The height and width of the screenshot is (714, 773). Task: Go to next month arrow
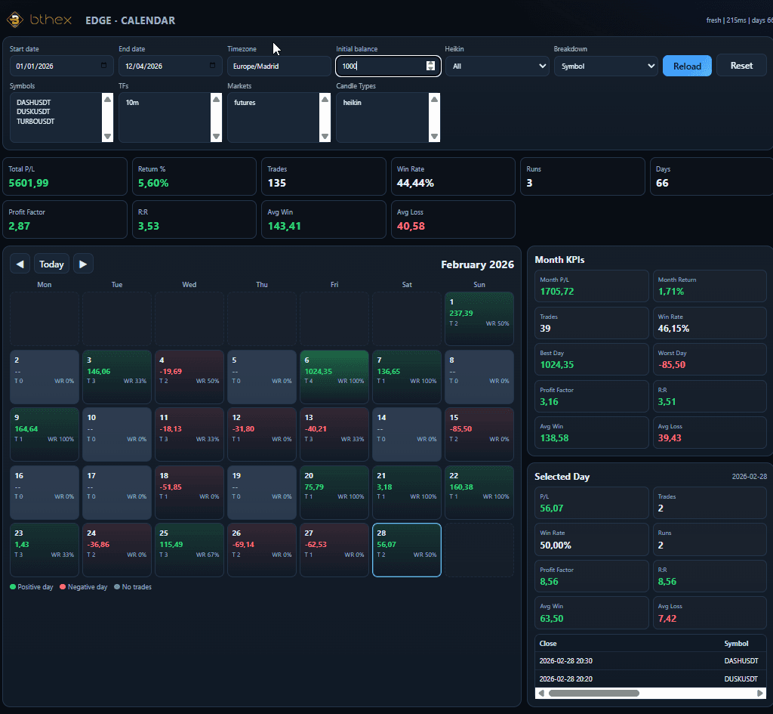83,264
